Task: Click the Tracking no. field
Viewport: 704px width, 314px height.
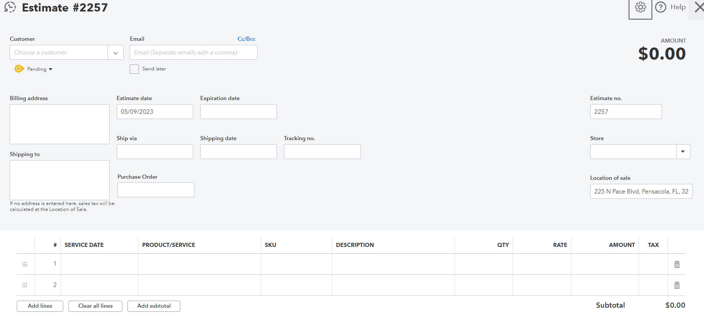Action: tap(322, 152)
